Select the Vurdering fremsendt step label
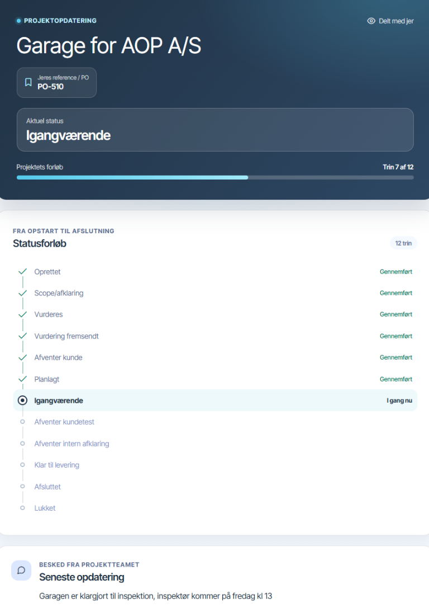 click(x=66, y=336)
